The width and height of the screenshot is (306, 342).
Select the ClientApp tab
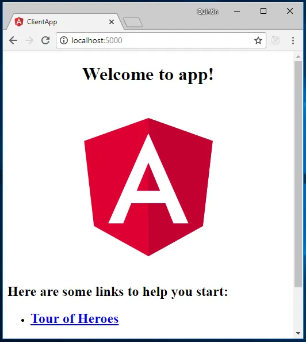[x=65, y=22]
